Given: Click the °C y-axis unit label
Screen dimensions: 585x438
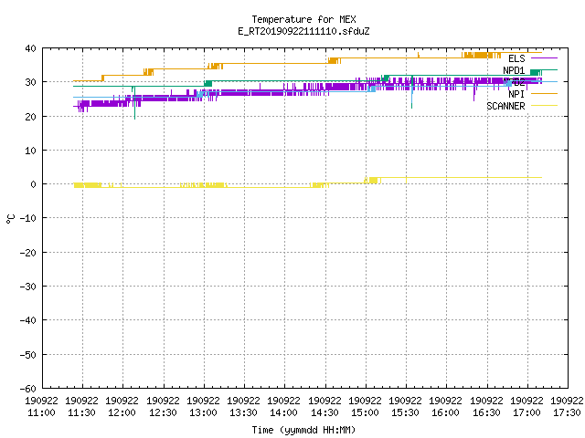Looking at the screenshot, I should (x=10, y=219).
